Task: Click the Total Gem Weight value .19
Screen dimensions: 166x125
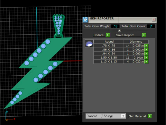Action: 115,26
